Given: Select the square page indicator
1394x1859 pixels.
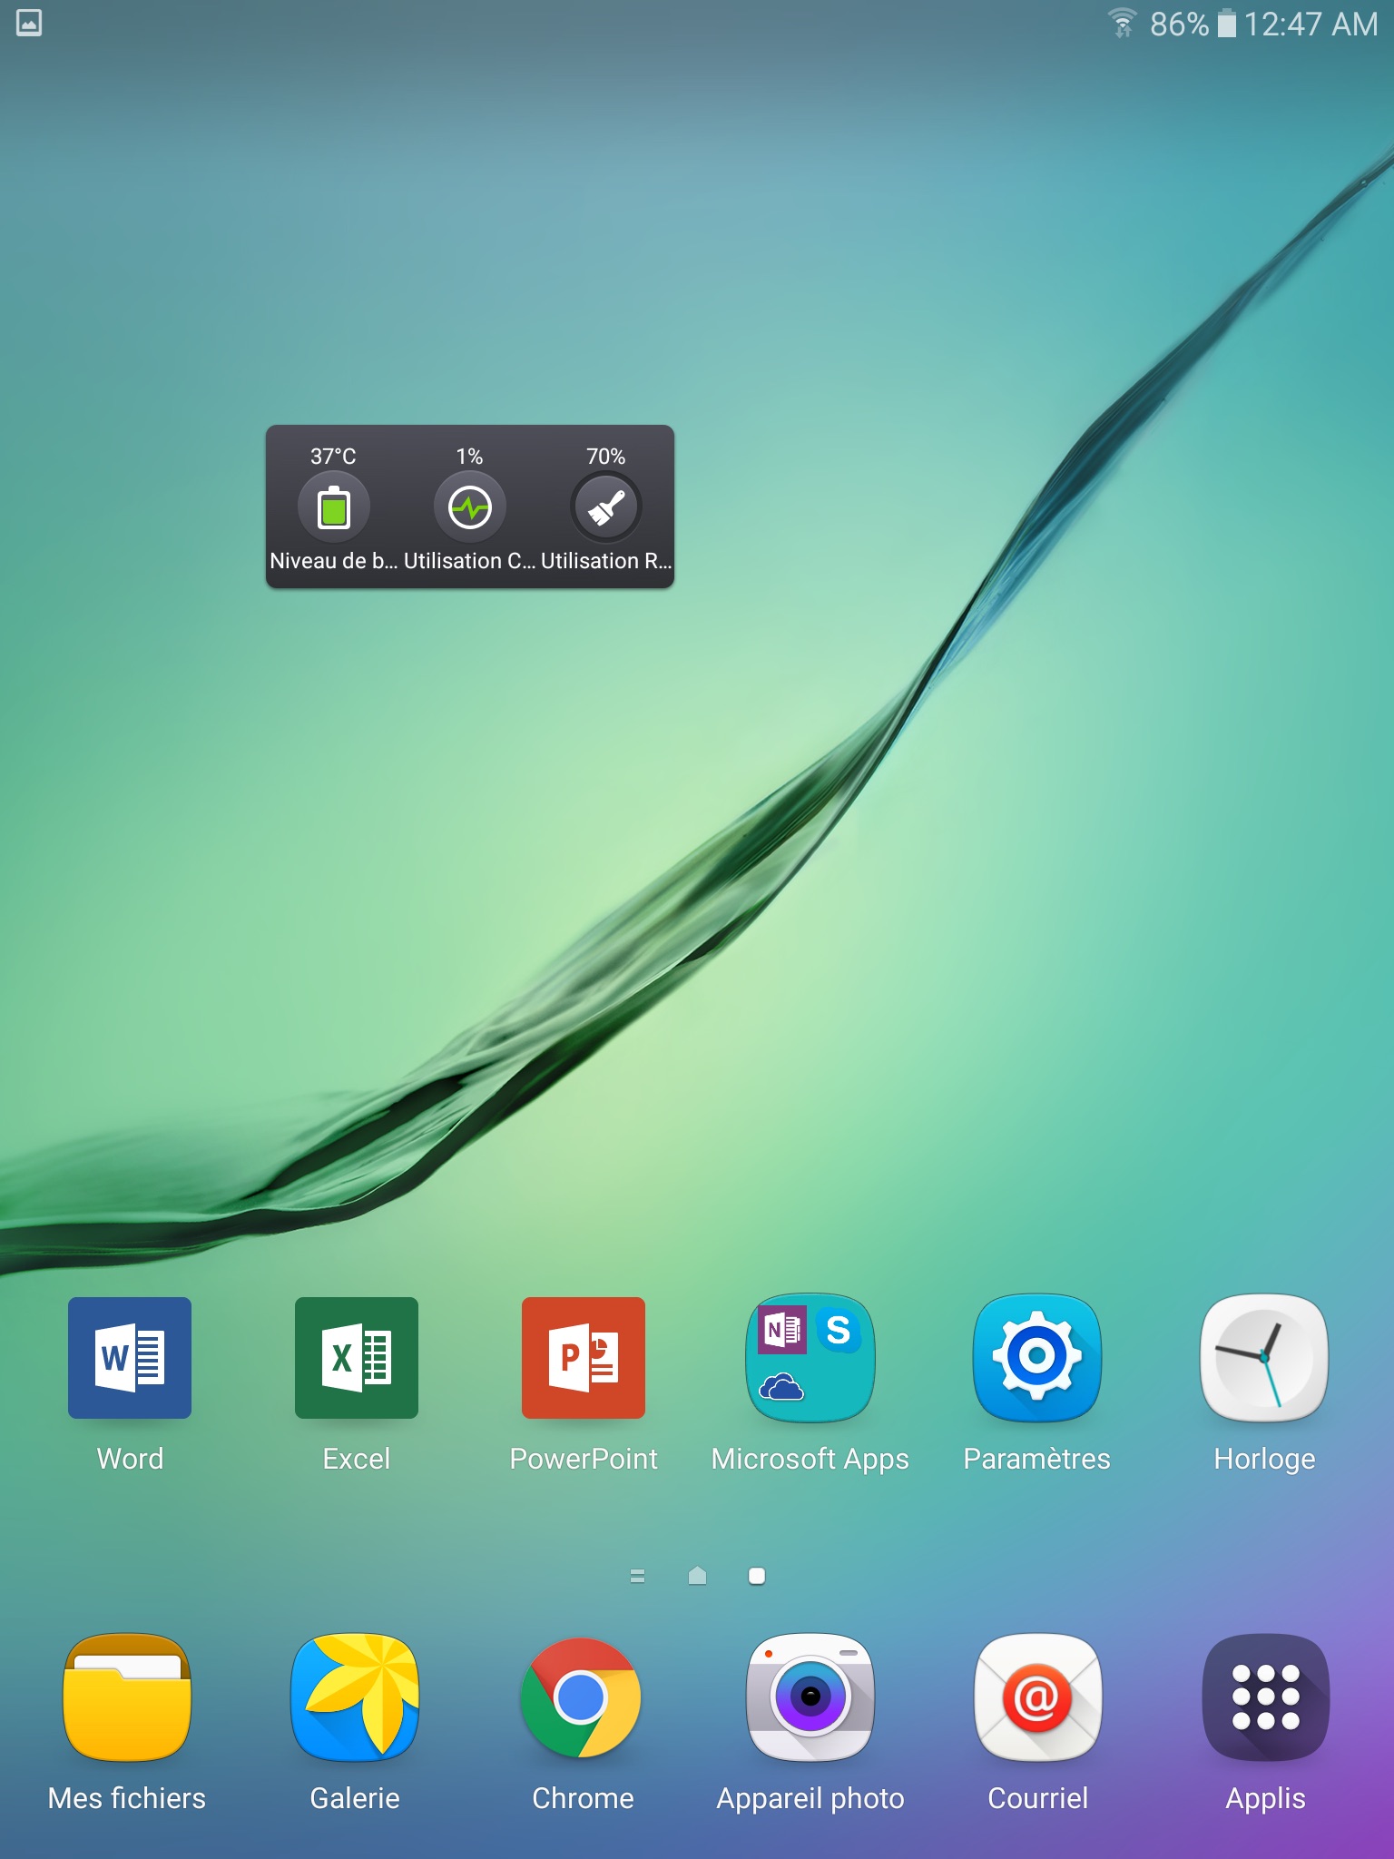Looking at the screenshot, I should tap(757, 1576).
